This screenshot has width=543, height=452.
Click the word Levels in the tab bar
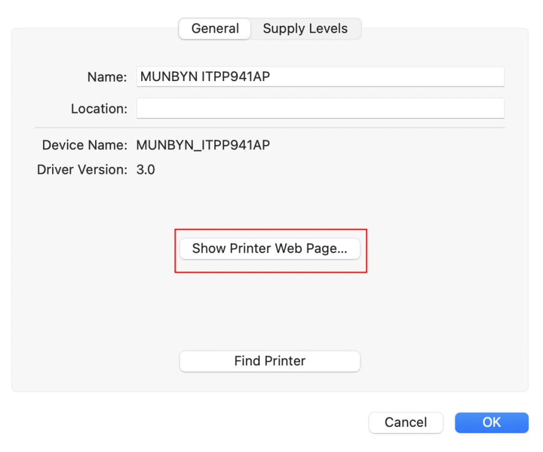[328, 28]
